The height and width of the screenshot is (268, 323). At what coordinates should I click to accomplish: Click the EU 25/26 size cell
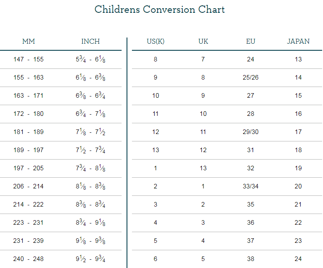(251, 78)
